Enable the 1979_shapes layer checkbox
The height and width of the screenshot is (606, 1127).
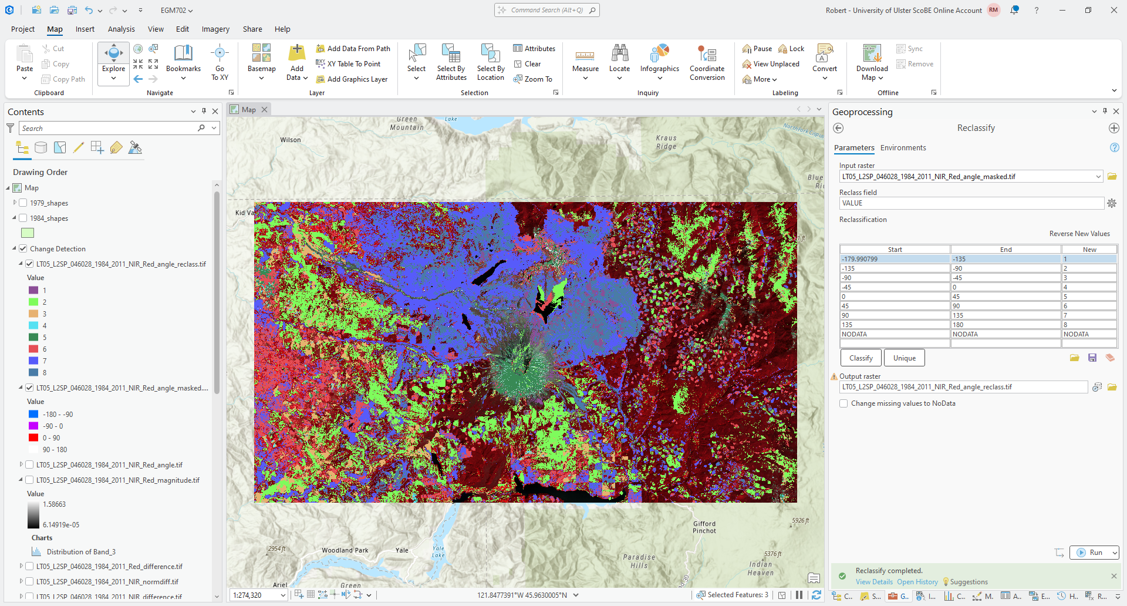[23, 203]
